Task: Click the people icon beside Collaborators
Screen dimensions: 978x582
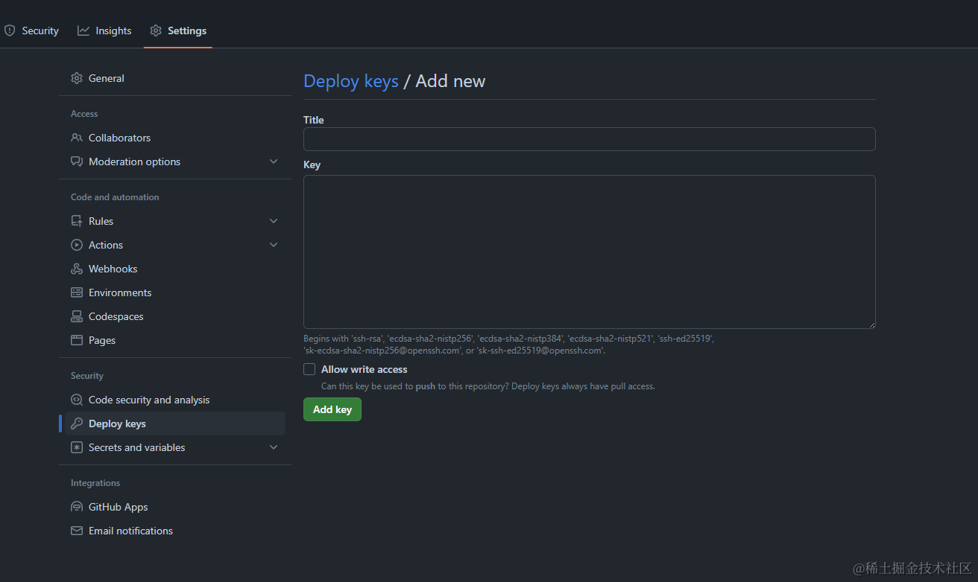Action: tap(77, 138)
